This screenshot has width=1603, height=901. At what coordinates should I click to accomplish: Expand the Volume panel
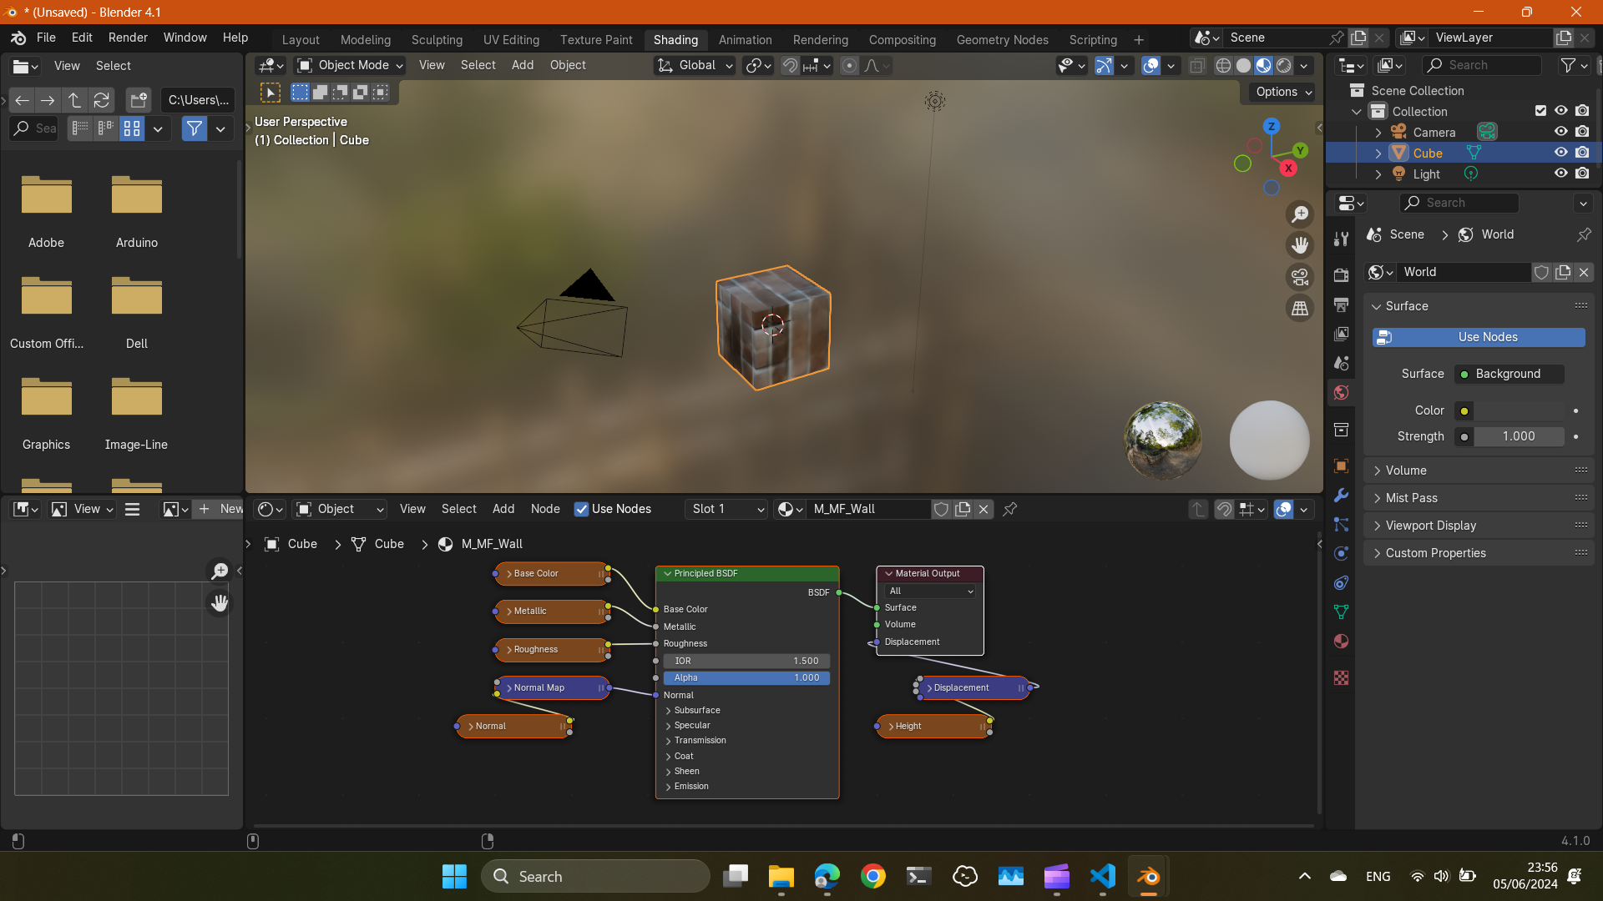pyautogui.click(x=1406, y=471)
